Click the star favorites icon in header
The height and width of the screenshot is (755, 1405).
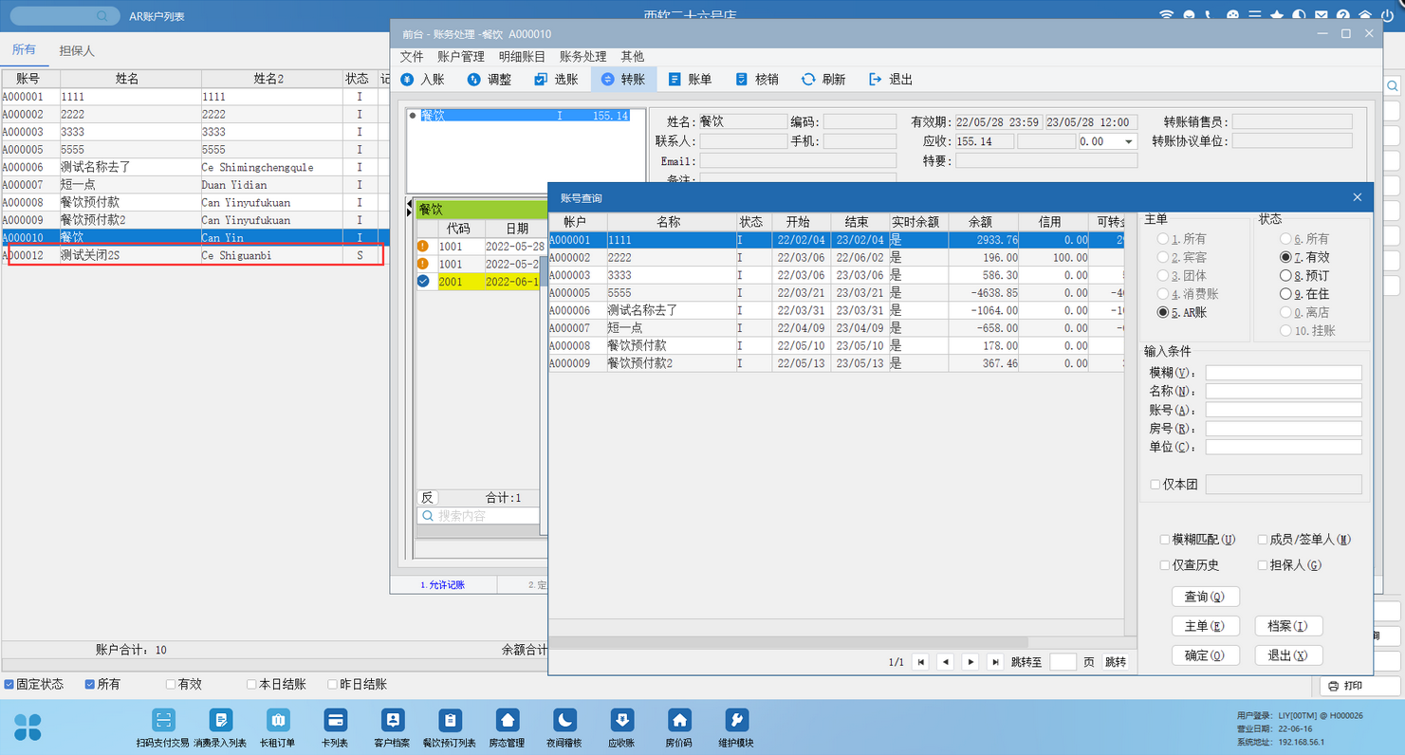(1277, 15)
